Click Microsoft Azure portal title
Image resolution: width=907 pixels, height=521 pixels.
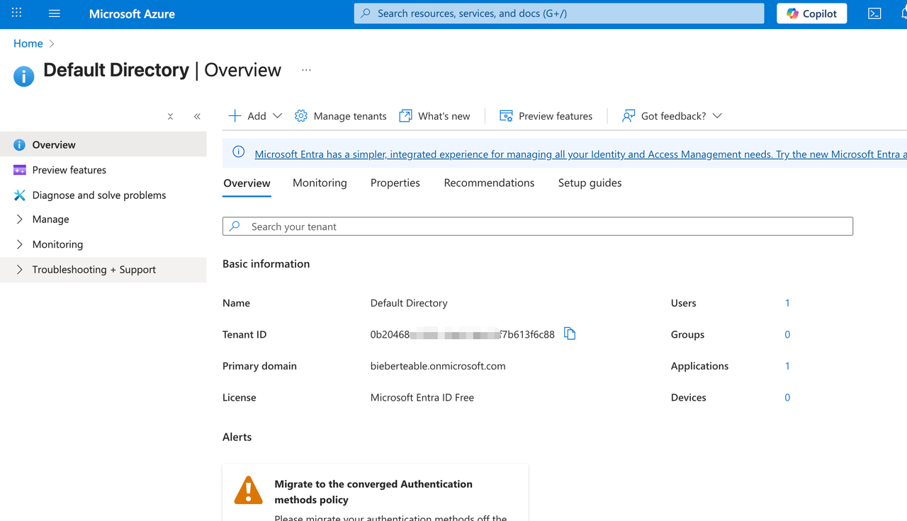tap(132, 13)
